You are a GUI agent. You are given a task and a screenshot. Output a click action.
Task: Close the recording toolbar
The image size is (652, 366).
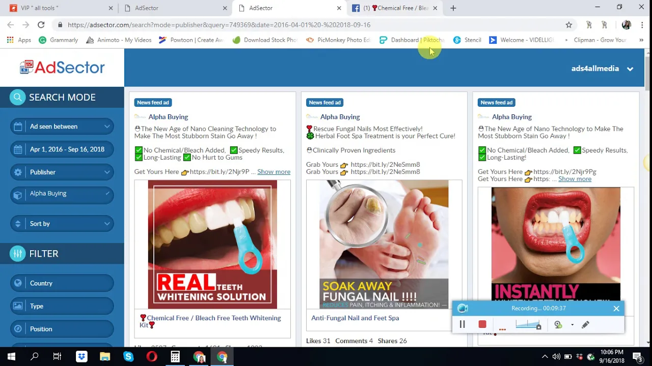pyautogui.click(x=616, y=309)
